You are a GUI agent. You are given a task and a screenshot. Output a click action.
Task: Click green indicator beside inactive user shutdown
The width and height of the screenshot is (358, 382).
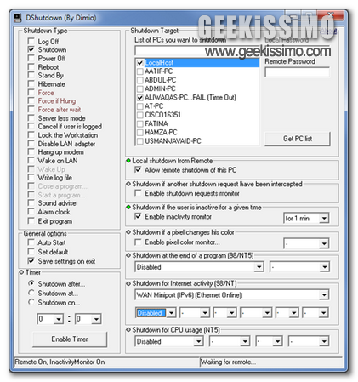pos(128,208)
